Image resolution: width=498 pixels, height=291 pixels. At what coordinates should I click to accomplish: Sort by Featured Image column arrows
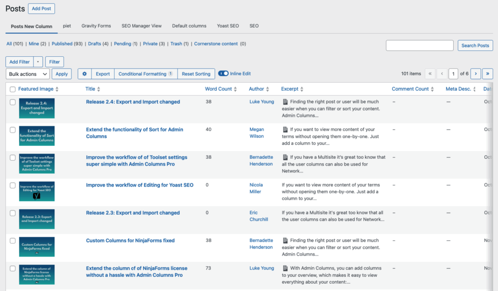(57, 89)
